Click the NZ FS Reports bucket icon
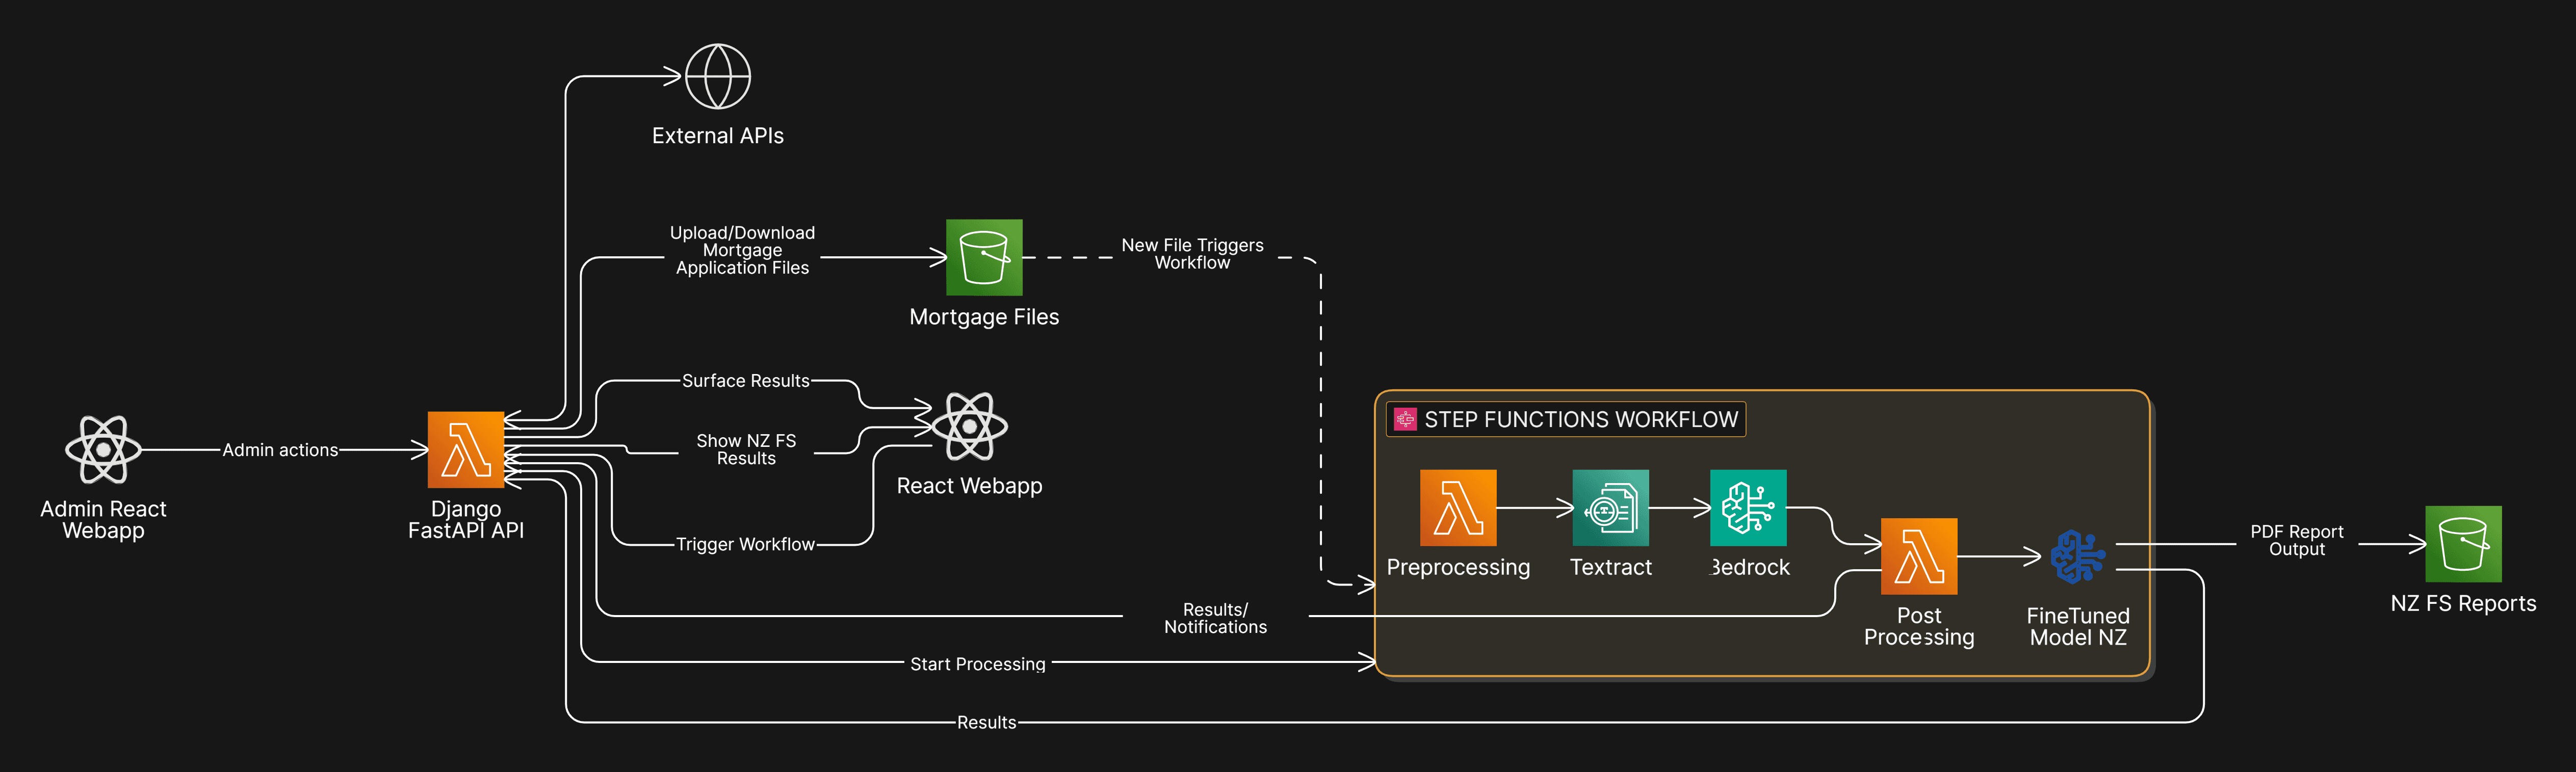Image resolution: width=2576 pixels, height=772 pixels. pos(2463,544)
